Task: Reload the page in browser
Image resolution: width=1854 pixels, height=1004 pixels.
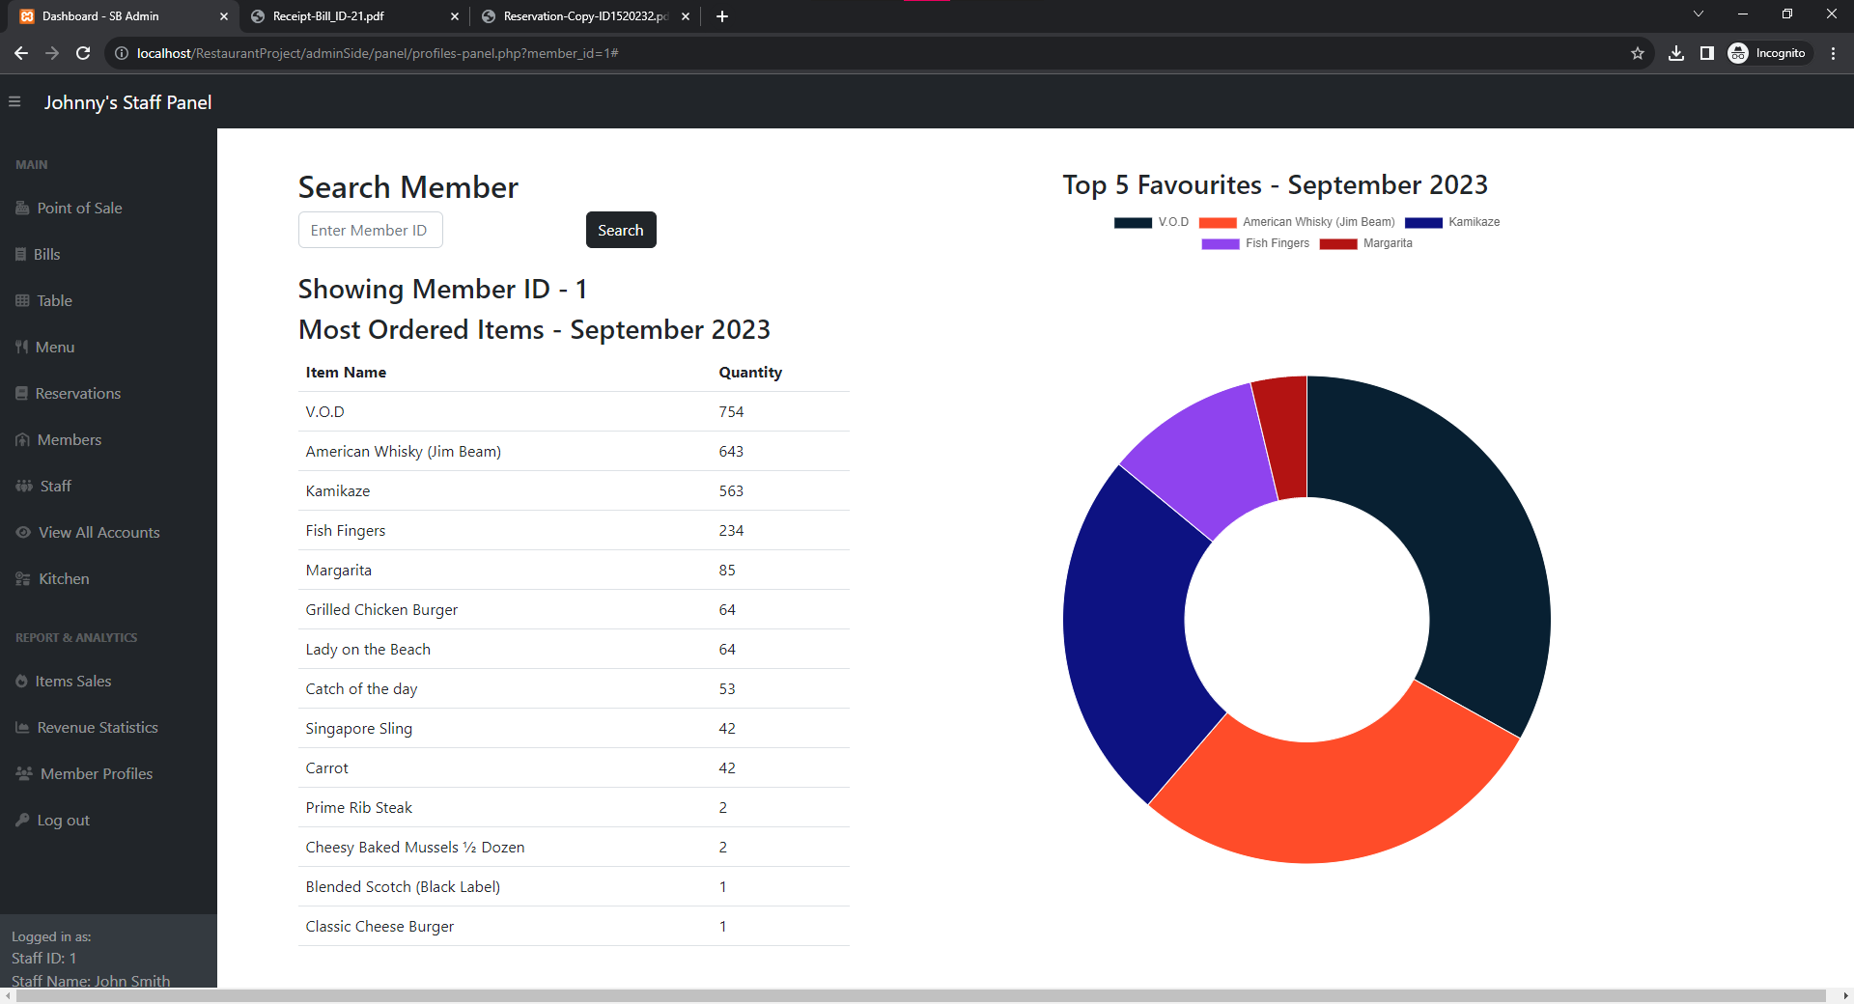Action: point(83,53)
